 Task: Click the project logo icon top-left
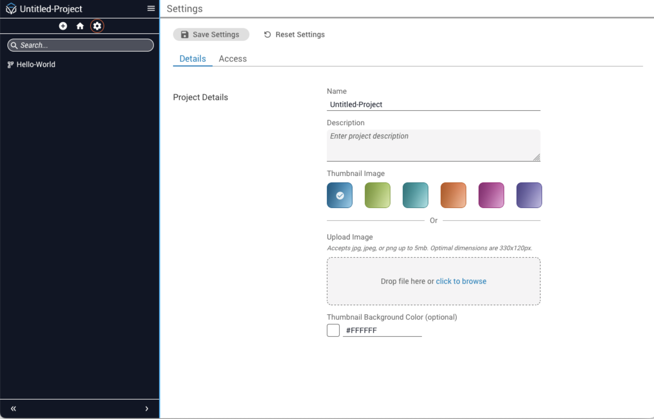11,9
